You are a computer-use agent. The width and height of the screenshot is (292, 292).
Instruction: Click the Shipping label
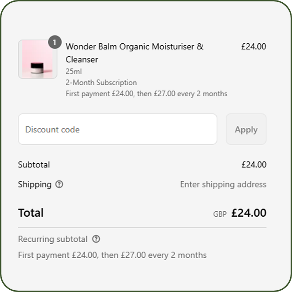35,184
